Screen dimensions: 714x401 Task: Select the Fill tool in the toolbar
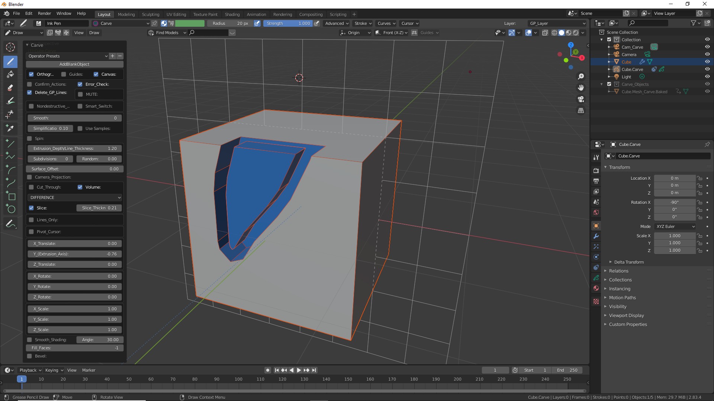pos(10,74)
